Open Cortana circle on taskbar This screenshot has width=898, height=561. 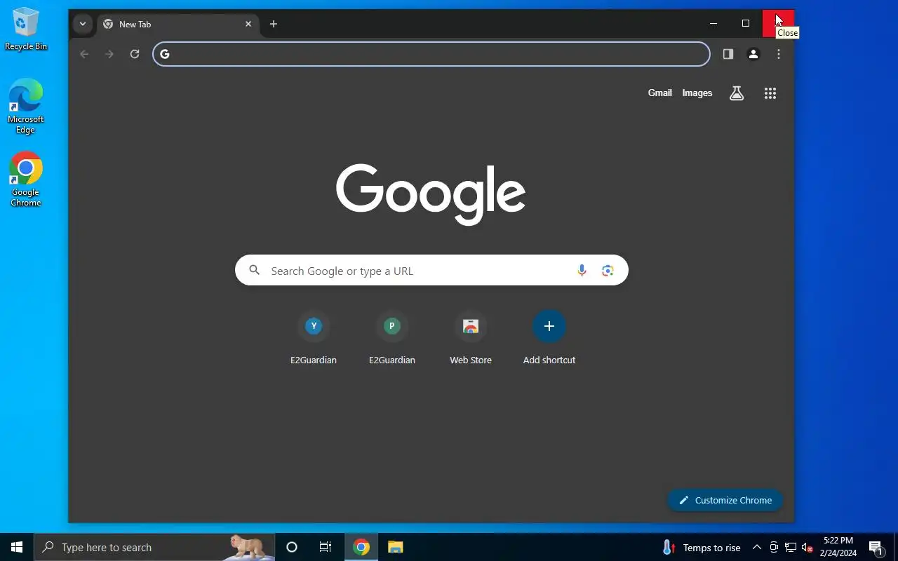pyautogui.click(x=292, y=547)
